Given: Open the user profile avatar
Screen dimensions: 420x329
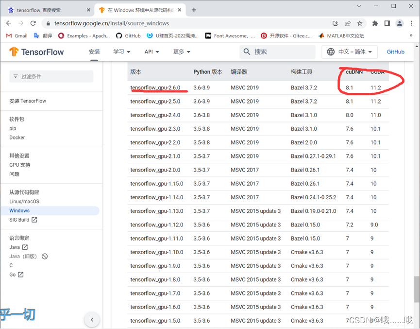Looking at the screenshot, I should click(400, 23).
